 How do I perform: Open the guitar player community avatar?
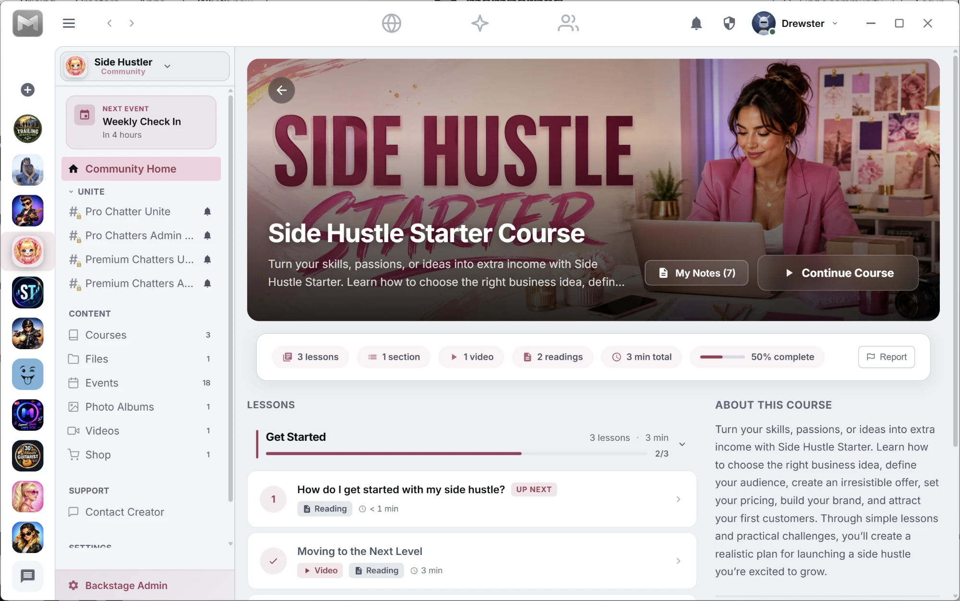point(27,211)
